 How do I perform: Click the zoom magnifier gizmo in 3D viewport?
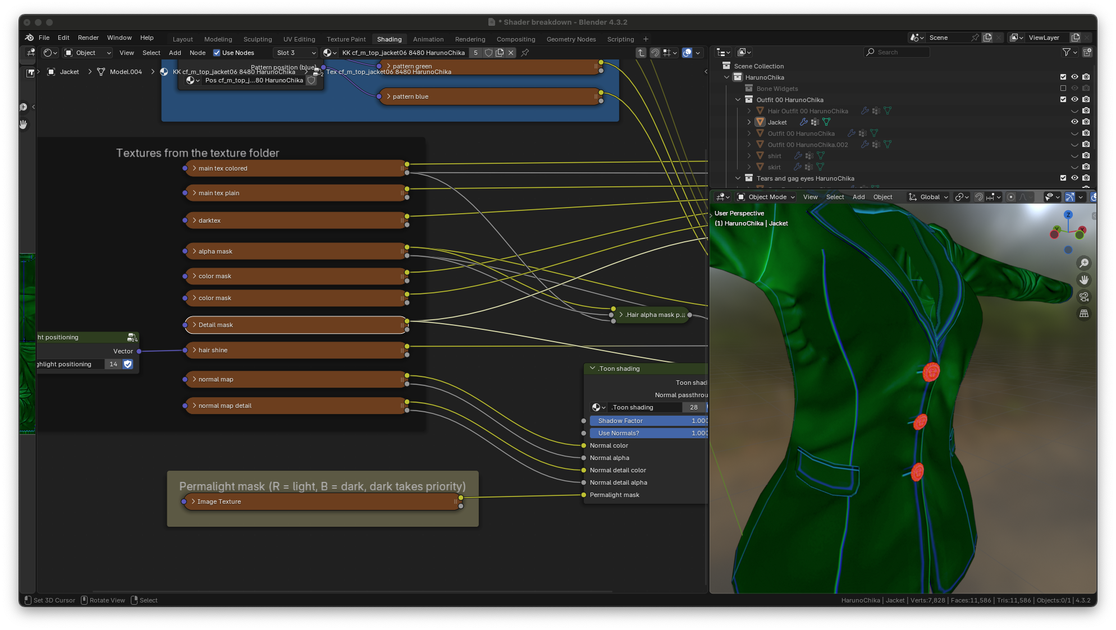[1084, 263]
